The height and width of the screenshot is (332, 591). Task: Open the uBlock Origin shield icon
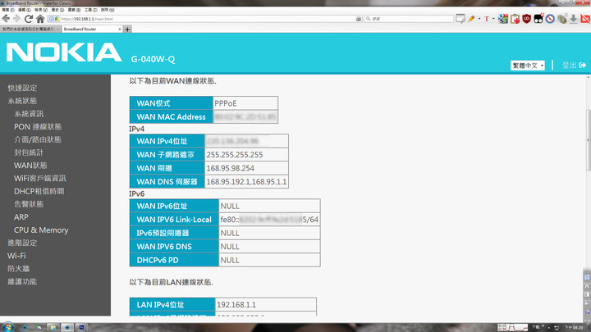pos(526,18)
